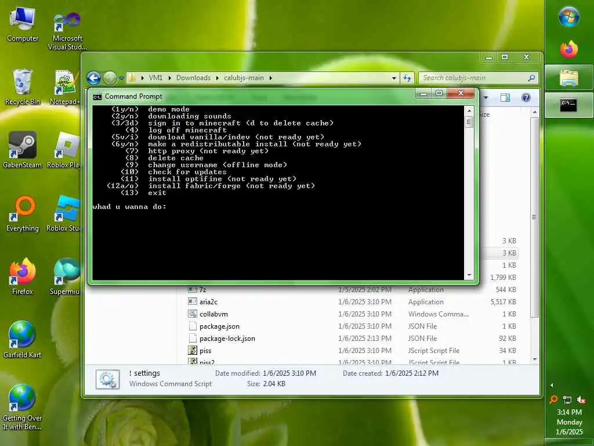Select the package-lock.json file
Screen dimensions: 594x446
(227, 339)
